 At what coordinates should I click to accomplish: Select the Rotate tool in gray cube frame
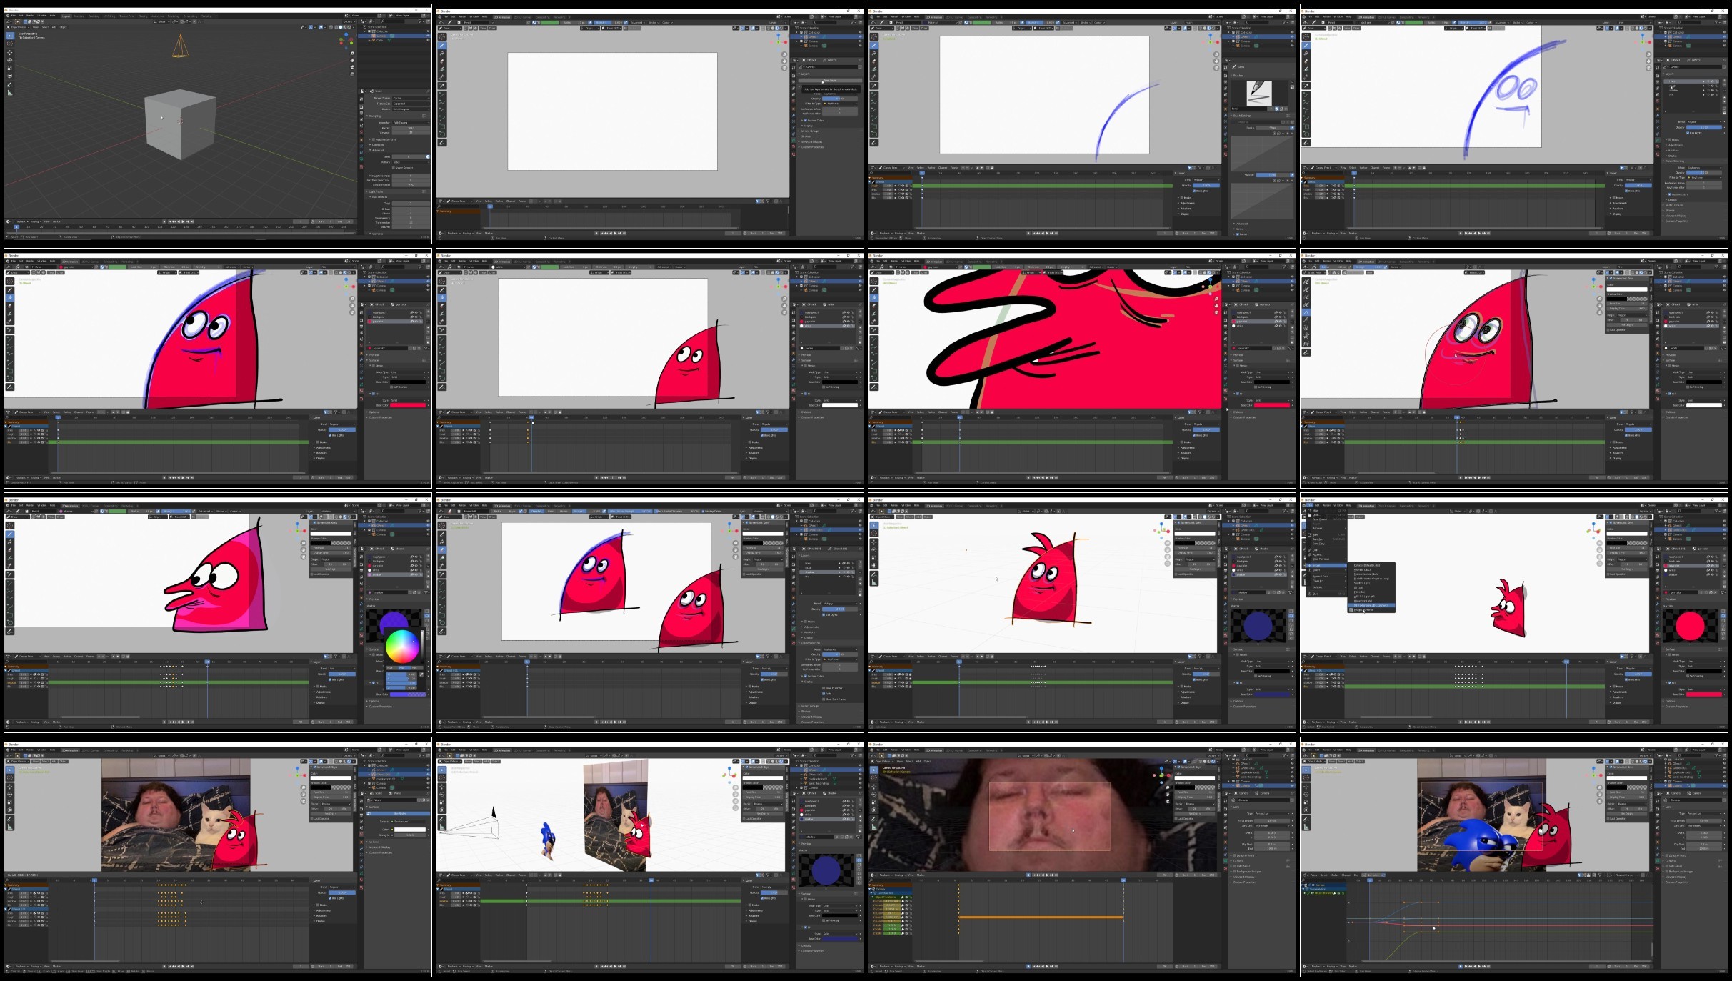click(x=10, y=60)
